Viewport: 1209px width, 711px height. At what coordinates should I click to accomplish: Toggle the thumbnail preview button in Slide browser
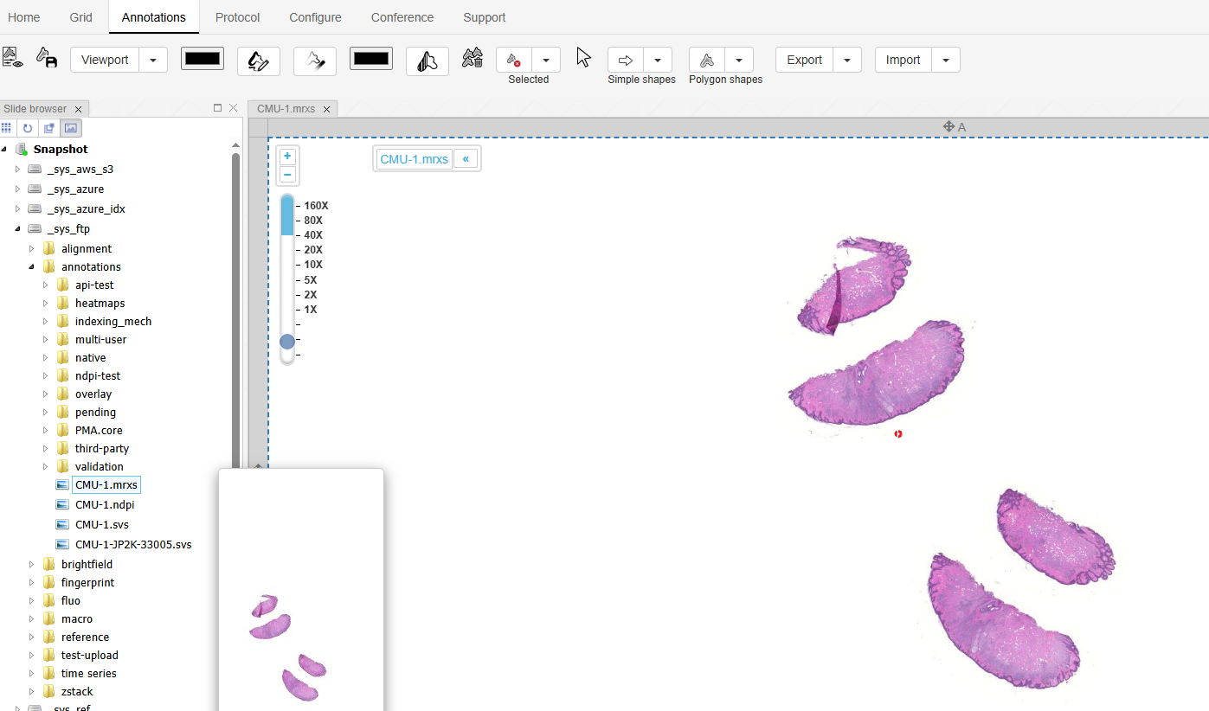71,128
